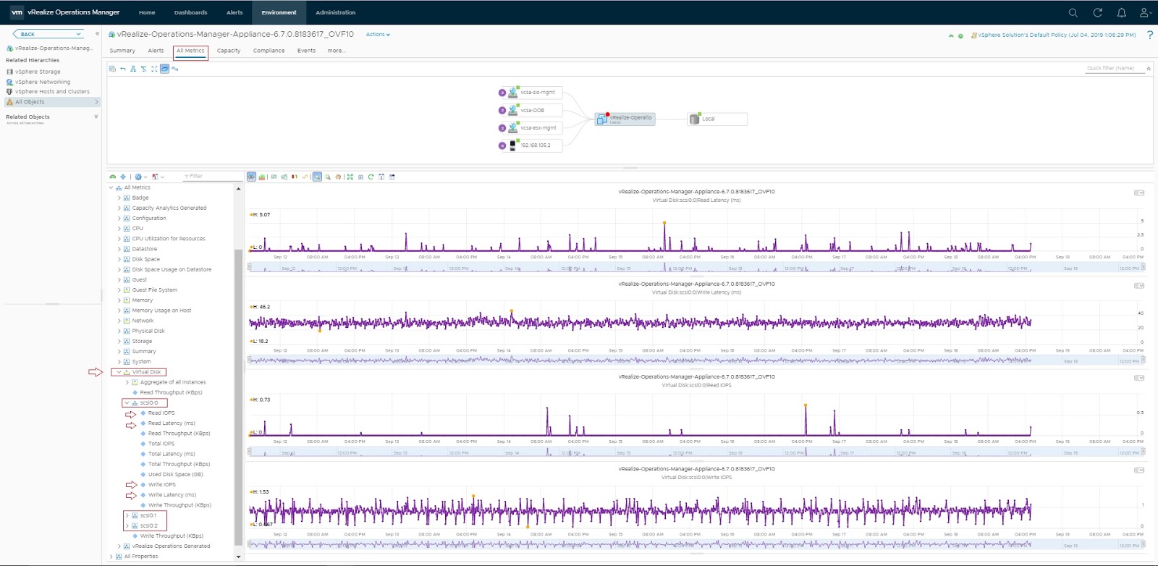Viewport: 1158px width, 566px height.
Task: Click the Local datastore node in map
Action: point(717,119)
